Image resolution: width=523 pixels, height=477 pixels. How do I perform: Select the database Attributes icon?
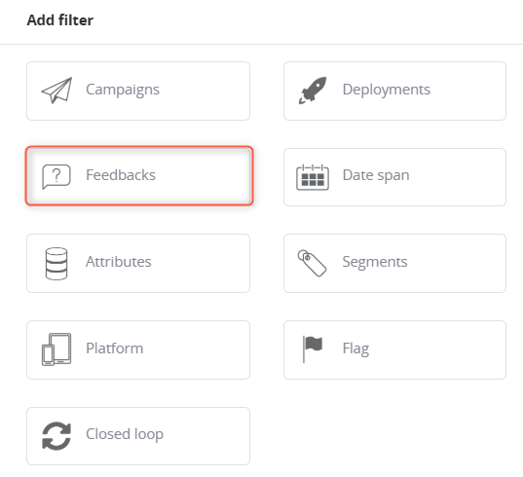(56, 264)
